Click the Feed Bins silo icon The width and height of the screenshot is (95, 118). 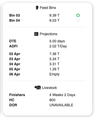37,8
